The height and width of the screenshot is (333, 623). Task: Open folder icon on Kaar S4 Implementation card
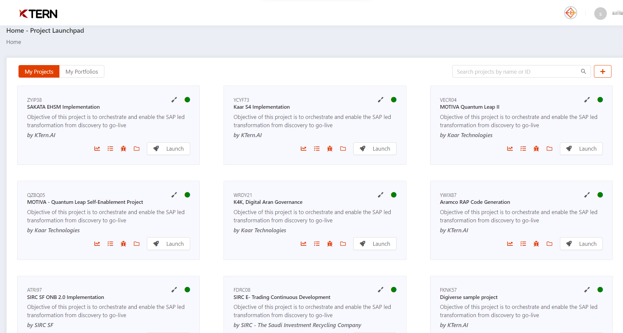(x=343, y=149)
